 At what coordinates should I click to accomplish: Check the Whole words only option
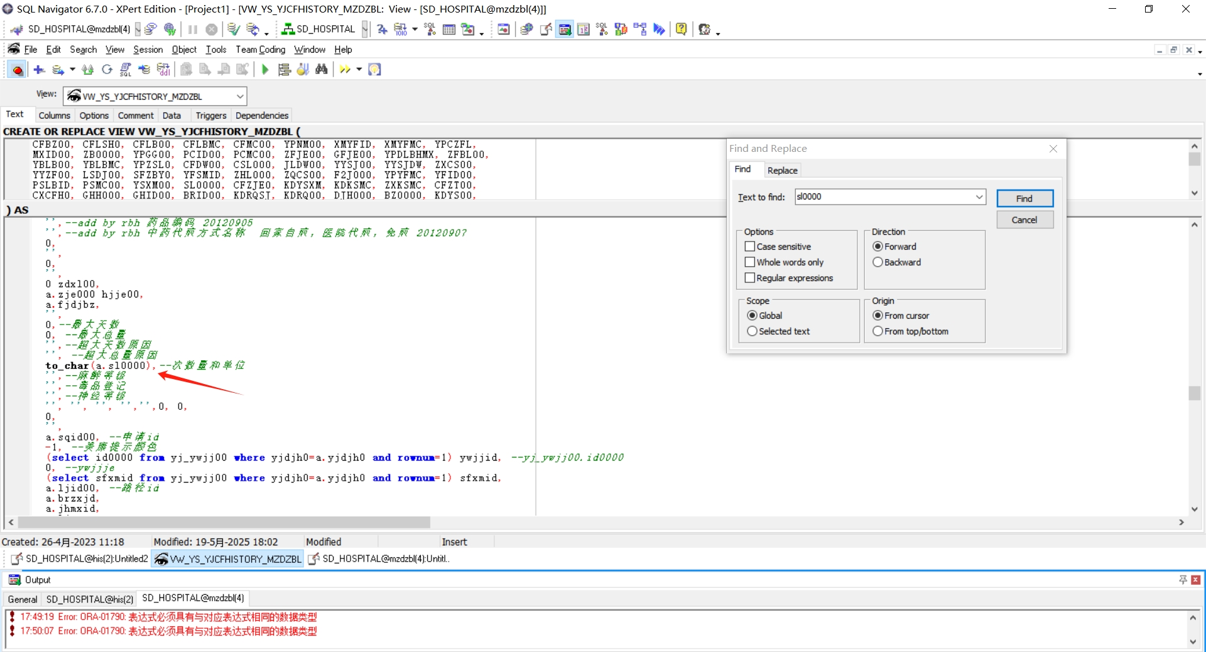coord(750,262)
